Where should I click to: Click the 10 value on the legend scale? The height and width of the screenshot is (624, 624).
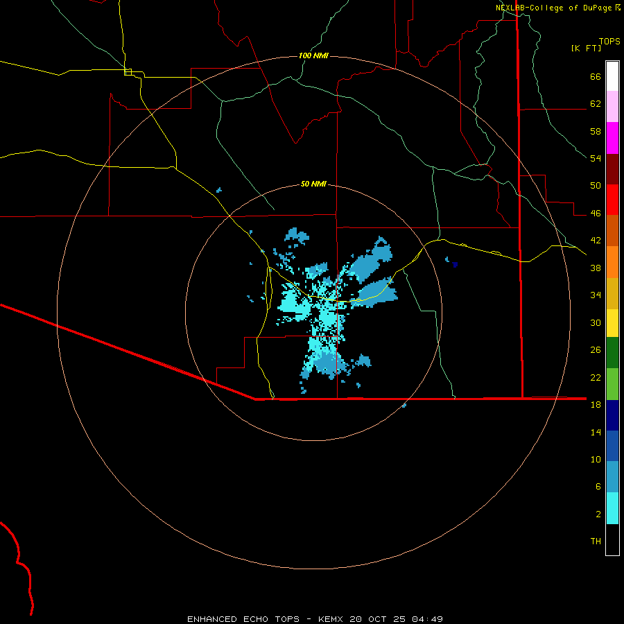point(596,460)
